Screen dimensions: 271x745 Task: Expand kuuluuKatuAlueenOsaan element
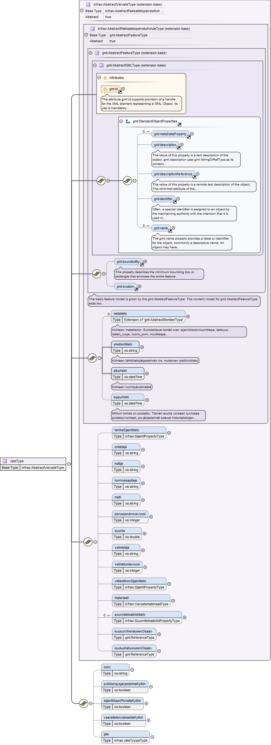[x=159, y=651]
